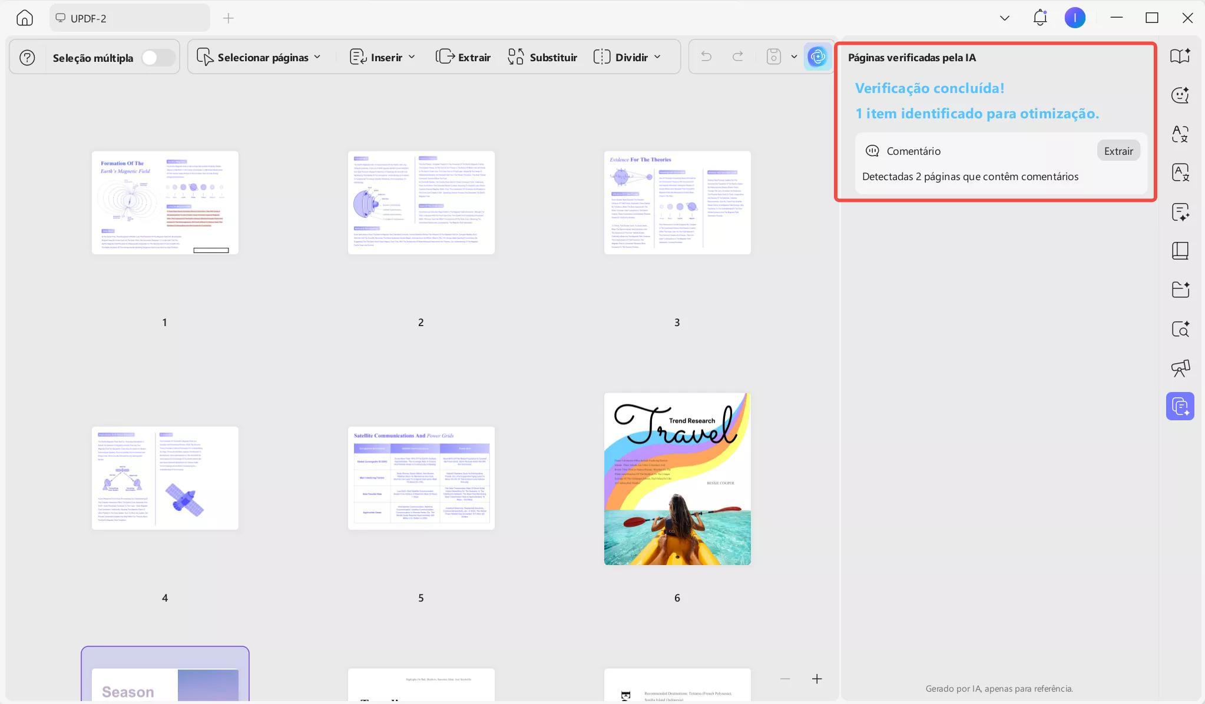Enable the Seleção múltipla toggle
1205x704 pixels.
[156, 57]
